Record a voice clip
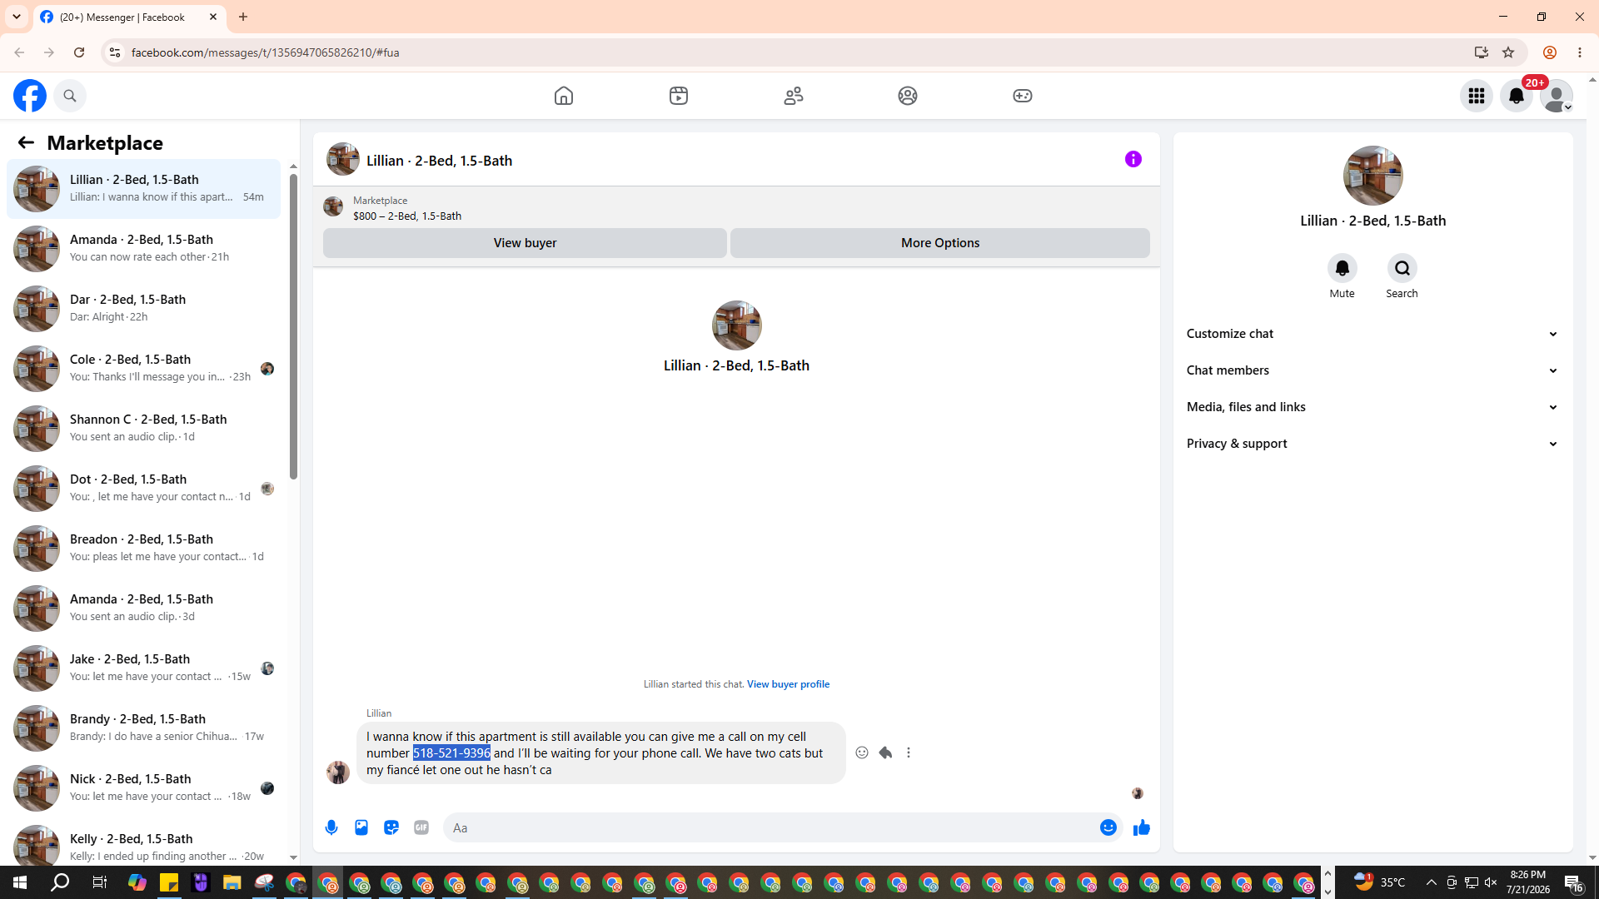The image size is (1599, 899). click(x=331, y=827)
